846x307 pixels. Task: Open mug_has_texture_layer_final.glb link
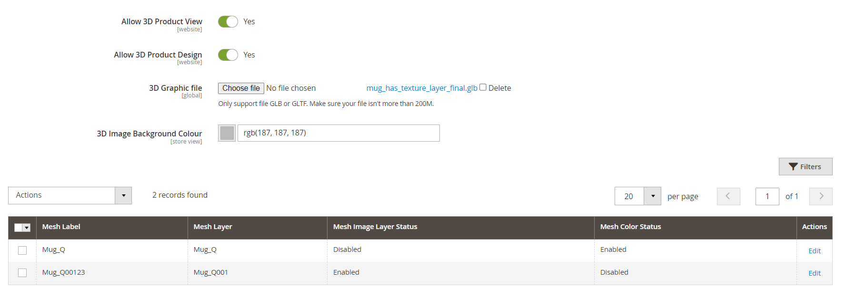click(x=421, y=88)
